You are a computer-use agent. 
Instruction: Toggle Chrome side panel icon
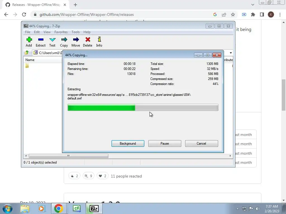pos(262,14)
